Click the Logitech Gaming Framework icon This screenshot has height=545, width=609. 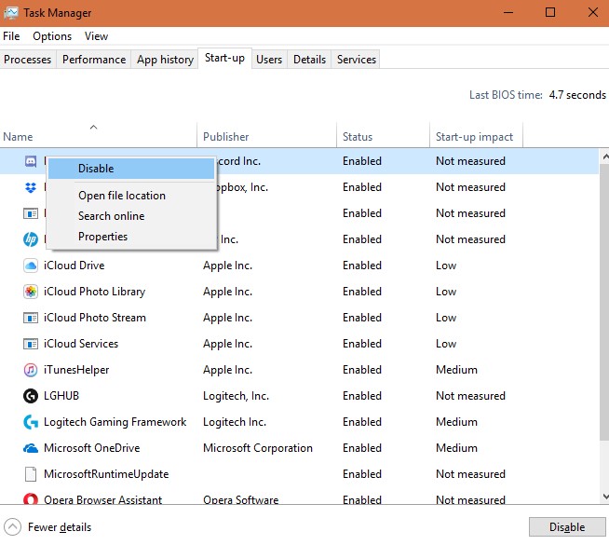pyautogui.click(x=30, y=422)
